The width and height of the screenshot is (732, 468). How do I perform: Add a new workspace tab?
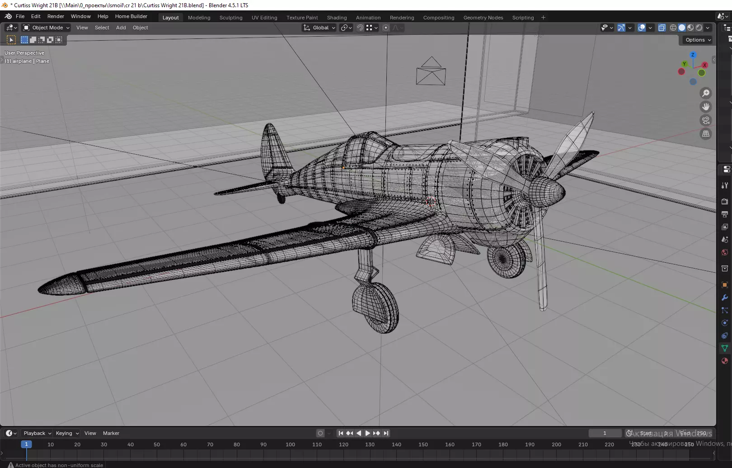(543, 18)
